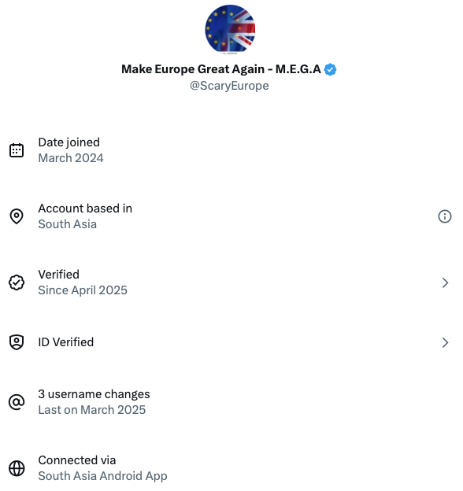Click the Last on March 2025 text

[x=92, y=410]
